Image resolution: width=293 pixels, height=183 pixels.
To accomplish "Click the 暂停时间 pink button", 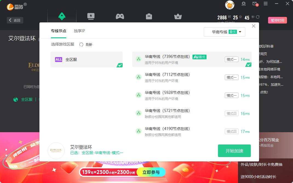I will click(277, 20).
